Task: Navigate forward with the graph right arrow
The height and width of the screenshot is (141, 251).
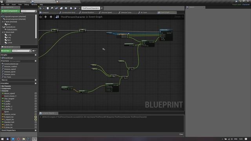Action: [x=51, y=17]
